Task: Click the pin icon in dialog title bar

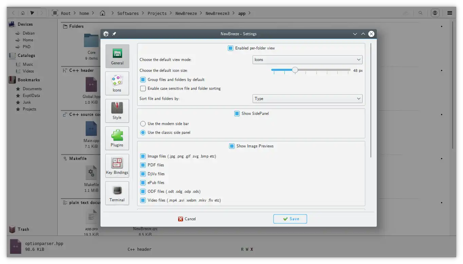Action: pyautogui.click(x=114, y=34)
